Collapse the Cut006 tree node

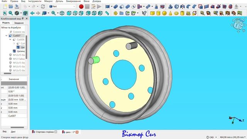coord(10,39)
